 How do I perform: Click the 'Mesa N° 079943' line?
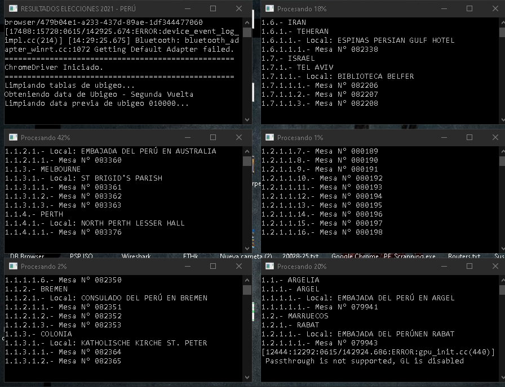pyautogui.click(x=320, y=343)
